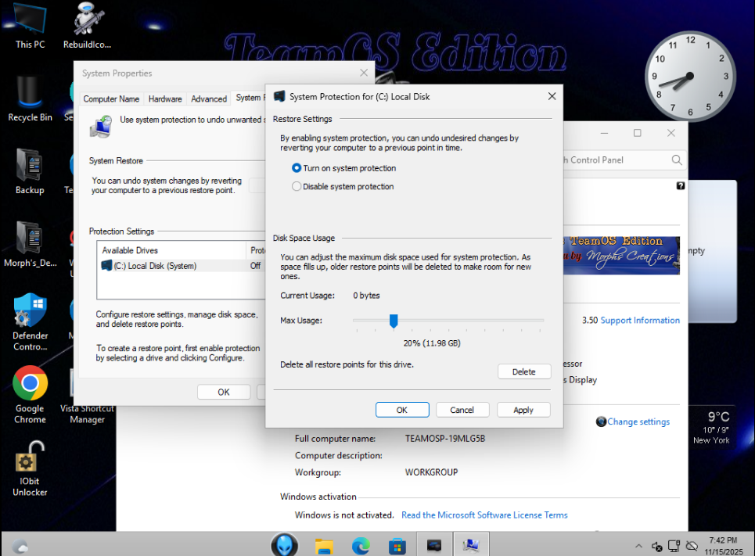
Task: Click the Available Drives column header
Action: click(171, 250)
